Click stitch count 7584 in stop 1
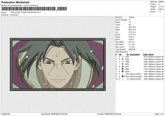The image size is (165, 116). [127, 57]
